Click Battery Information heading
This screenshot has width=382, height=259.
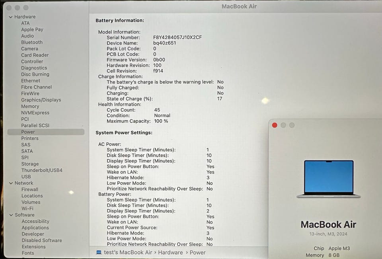click(120, 20)
